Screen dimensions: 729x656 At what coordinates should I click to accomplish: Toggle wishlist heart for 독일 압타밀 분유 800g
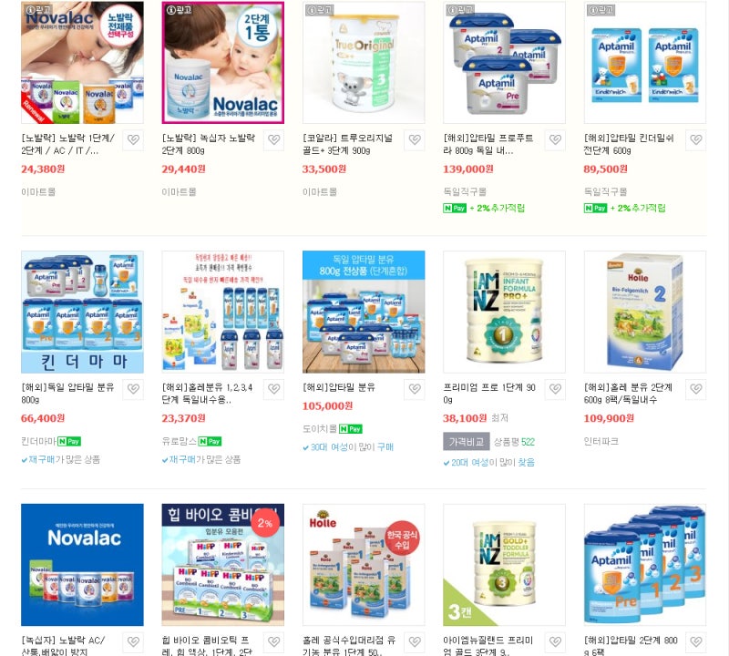133,389
